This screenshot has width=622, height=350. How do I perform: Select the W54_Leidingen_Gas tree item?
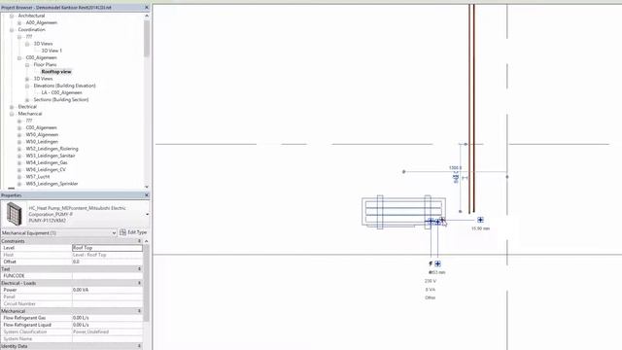[47, 162]
